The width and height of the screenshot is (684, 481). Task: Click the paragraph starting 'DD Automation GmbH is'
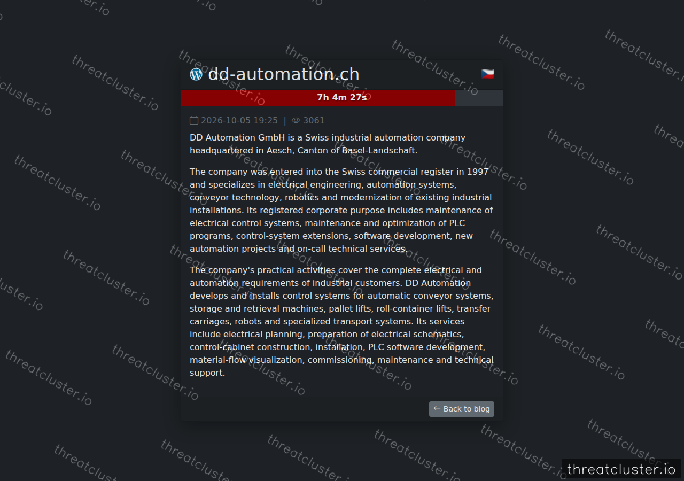pos(342,144)
